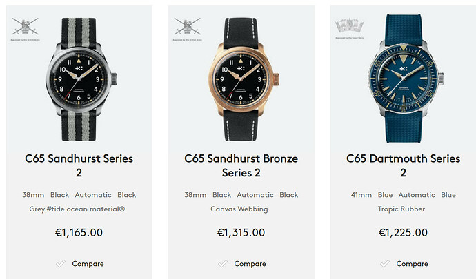
Task: Click the €1,315.00 price
Action: [x=241, y=233]
